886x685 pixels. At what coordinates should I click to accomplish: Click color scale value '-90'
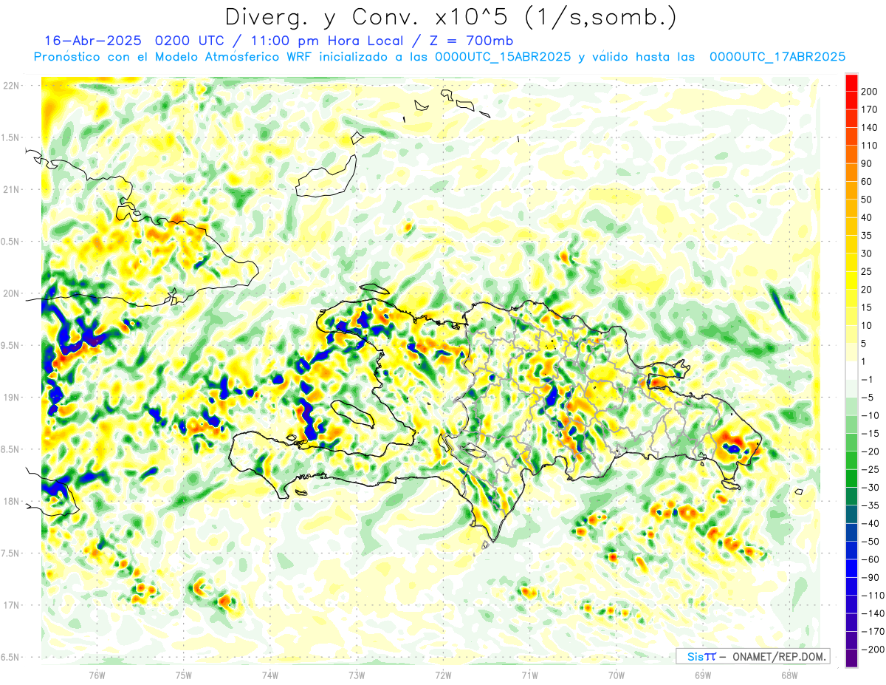[870, 577]
